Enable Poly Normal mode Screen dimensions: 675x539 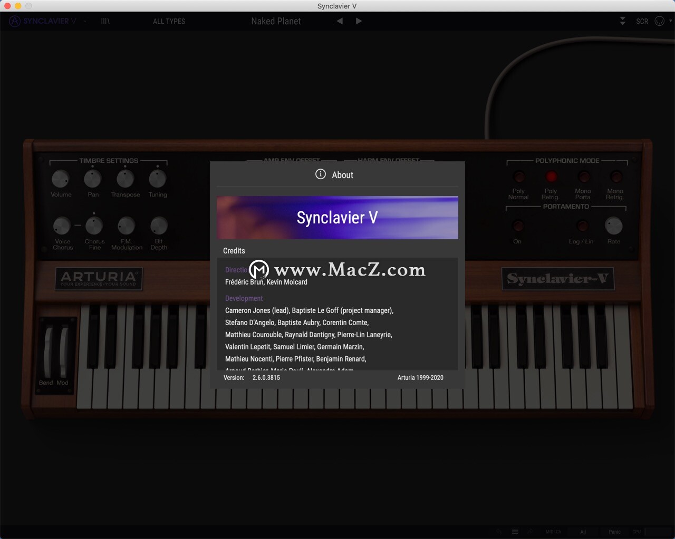[519, 177]
